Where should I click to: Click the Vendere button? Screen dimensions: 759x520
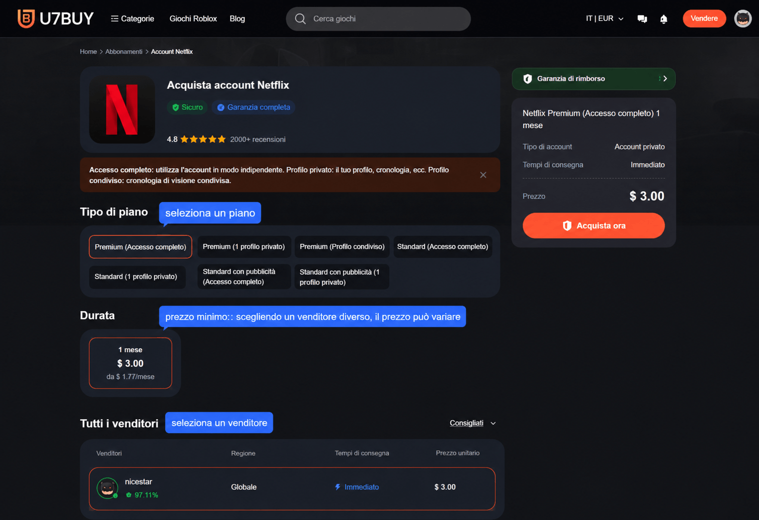pos(704,19)
